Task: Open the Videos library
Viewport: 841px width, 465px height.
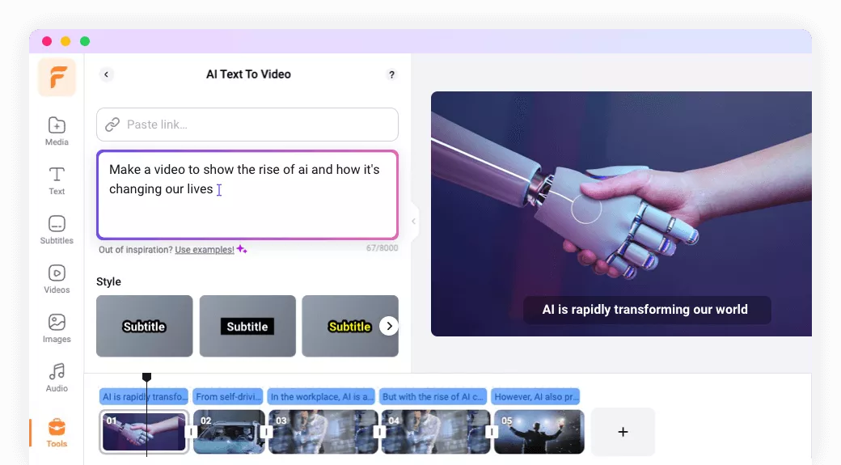Action: tap(57, 279)
